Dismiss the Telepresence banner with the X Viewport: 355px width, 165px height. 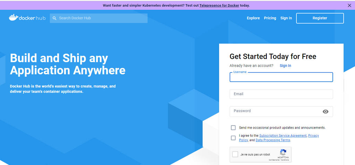[349, 5]
